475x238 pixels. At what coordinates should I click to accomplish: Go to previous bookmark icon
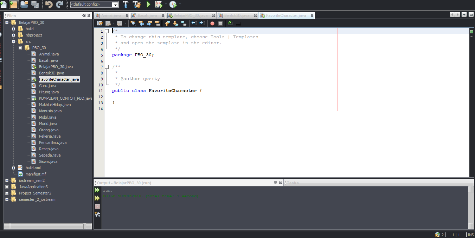167,23
